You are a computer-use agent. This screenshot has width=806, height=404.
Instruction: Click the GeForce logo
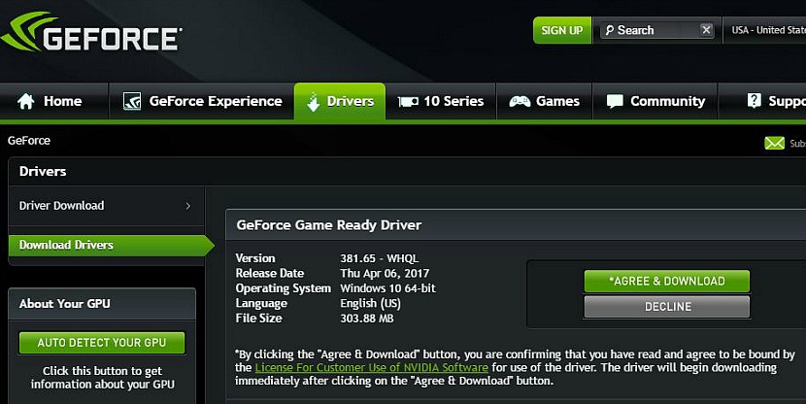click(91, 33)
